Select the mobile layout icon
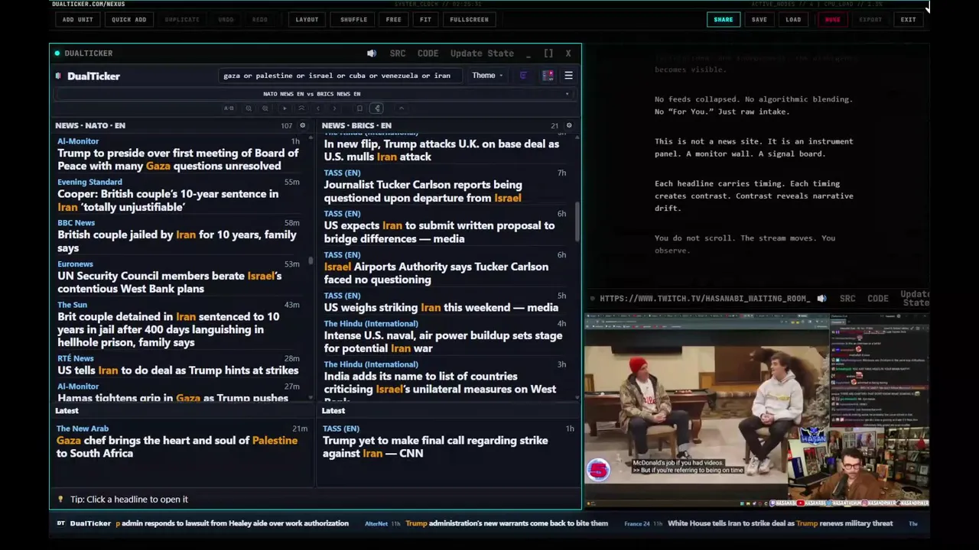The image size is (979, 550). (359, 108)
